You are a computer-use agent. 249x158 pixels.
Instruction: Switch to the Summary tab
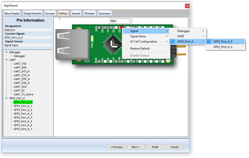click(x=105, y=14)
